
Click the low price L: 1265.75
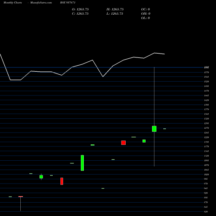tap(115, 14)
